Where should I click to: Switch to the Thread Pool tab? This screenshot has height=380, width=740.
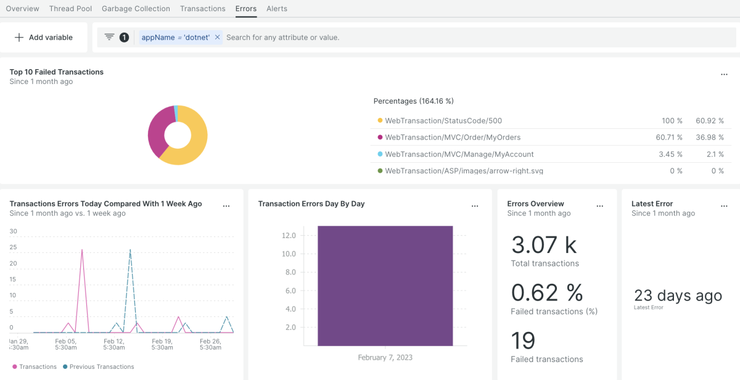[70, 9]
